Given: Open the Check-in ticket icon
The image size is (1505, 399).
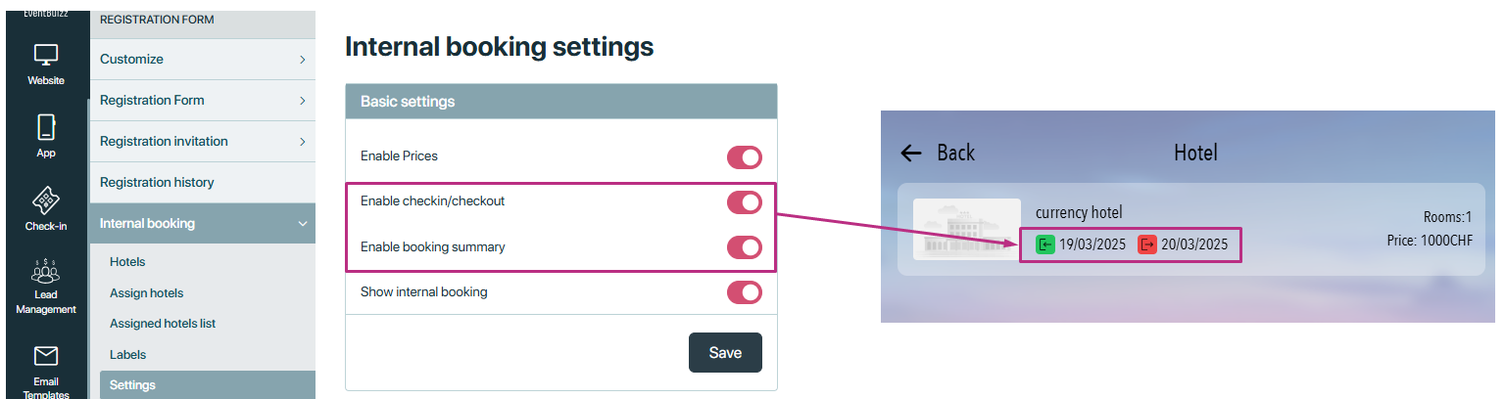Looking at the screenshot, I should coord(46,201).
